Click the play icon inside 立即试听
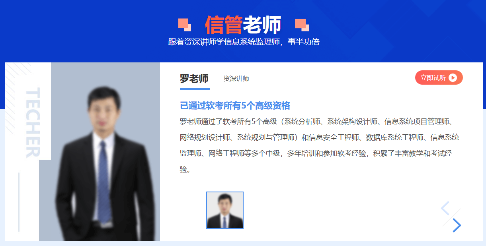 tap(453, 77)
